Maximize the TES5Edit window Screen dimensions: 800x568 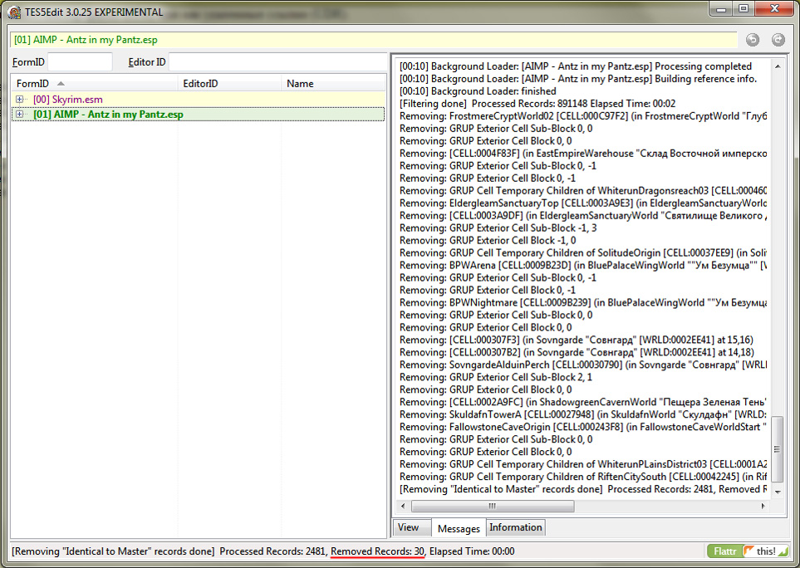[x=744, y=8]
